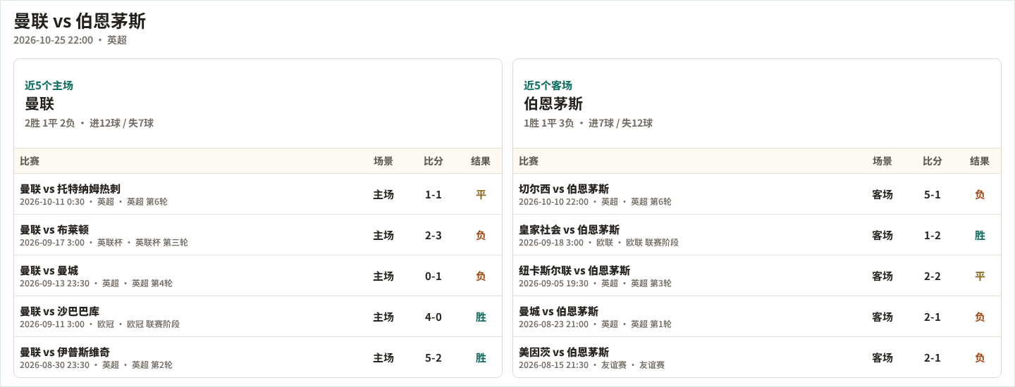Open the 曼联 vs 曼城 match

click(x=49, y=270)
